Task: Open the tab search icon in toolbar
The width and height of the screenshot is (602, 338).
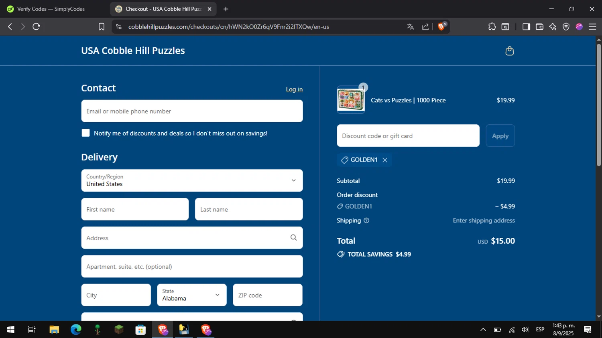Action: pos(505,26)
